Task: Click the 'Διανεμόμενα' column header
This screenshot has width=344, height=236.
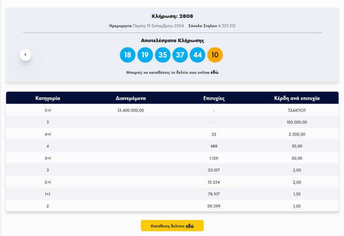Action: click(x=131, y=98)
